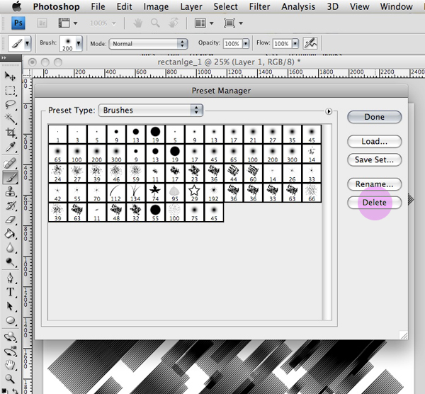Open the Image menu
Image resolution: width=425 pixels, height=394 pixels.
coord(156,6)
